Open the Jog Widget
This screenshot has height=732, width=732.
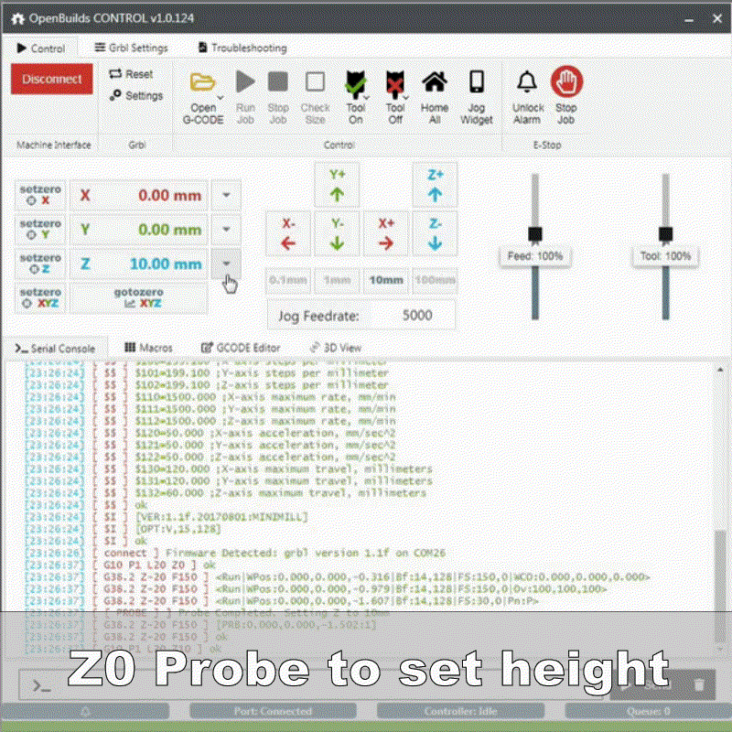pyautogui.click(x=476, y=82)
